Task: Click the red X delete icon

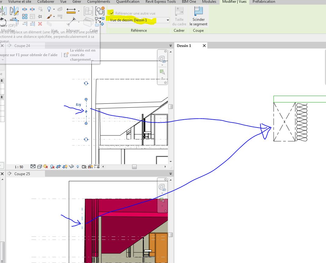Action: point(40,23)
